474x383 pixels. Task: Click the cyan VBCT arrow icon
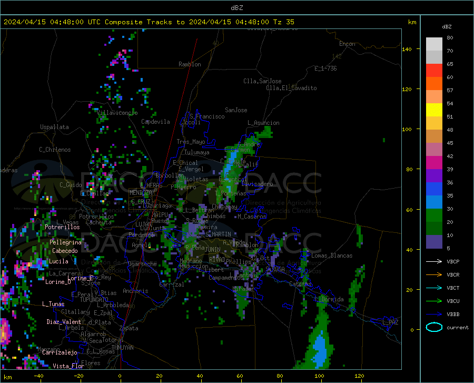coord(434,288)
